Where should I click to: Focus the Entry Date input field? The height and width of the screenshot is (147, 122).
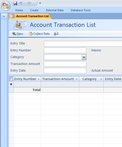(x=65, y=71)
